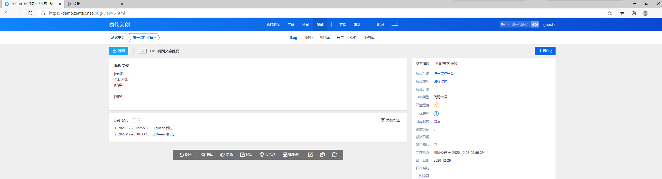The height and width of the screenshot is (179, 662).
Task: Click the address bar URL
Action: (87, 13)
